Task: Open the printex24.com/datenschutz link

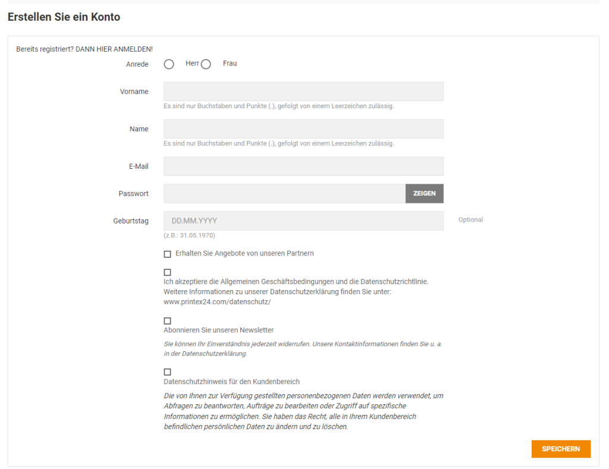Action: coord(217,302)
